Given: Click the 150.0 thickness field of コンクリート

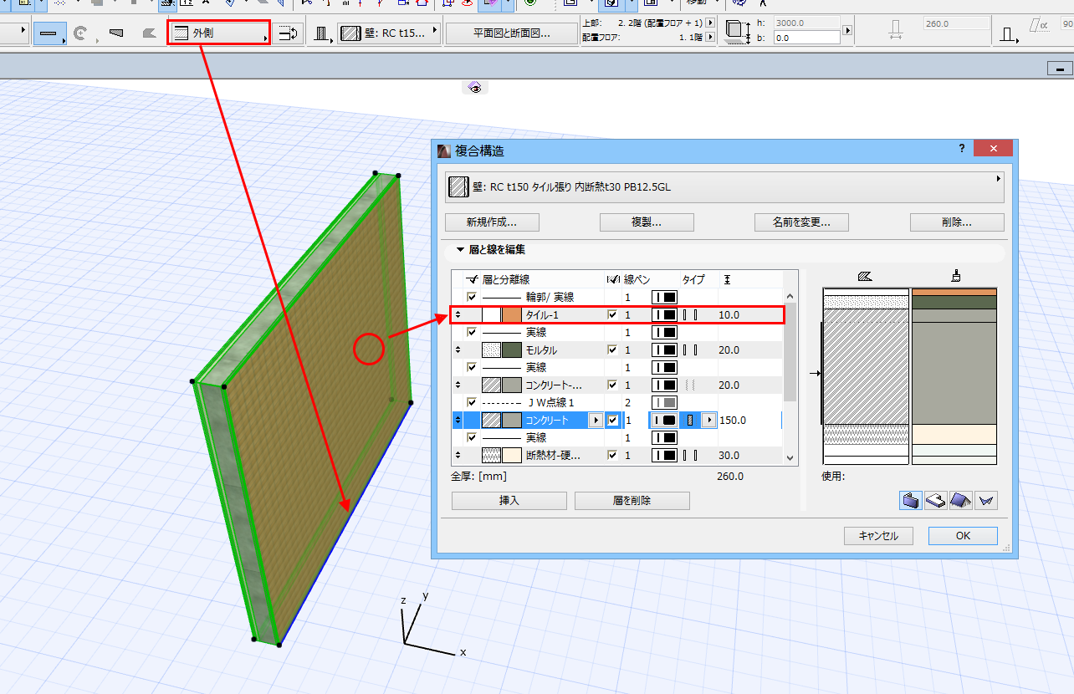Looking at the screenshot, I should [x=749, y=421].
